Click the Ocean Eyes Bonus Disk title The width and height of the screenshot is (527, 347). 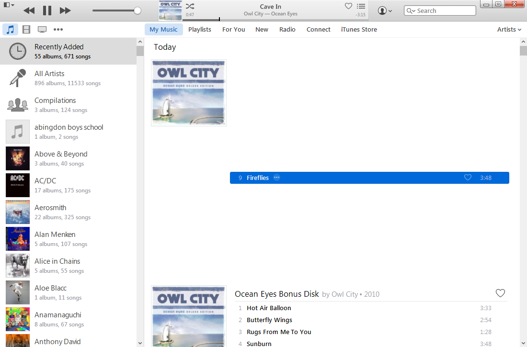[x=276, y=294]
